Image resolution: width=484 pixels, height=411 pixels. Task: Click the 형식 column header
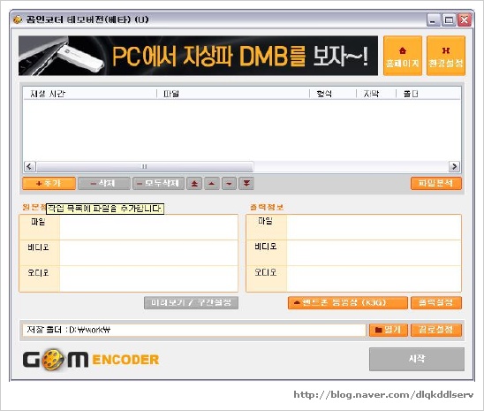click(x=333, y=94)
